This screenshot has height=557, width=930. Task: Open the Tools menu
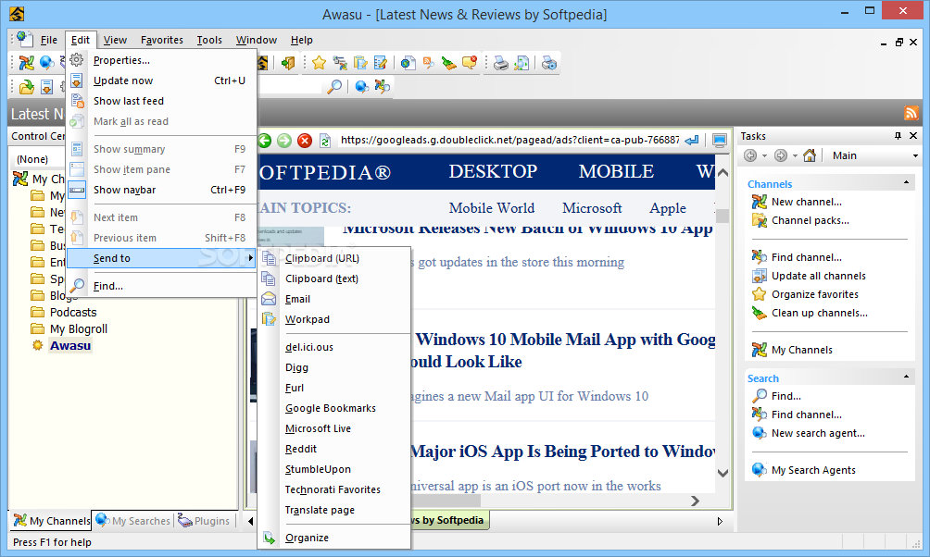pos(209,40)
